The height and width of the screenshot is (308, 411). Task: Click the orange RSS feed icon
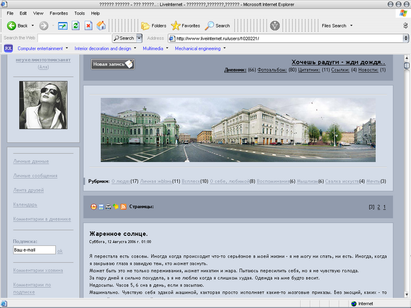(123, 207)
